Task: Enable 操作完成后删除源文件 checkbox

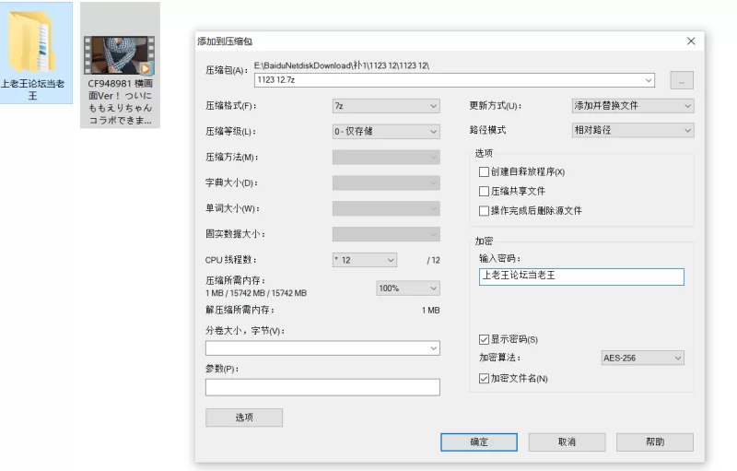Action: 484,210
